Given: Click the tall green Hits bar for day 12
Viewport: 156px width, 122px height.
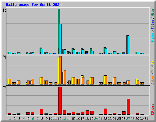Looking at the screenshot, I should click(59, 31).
